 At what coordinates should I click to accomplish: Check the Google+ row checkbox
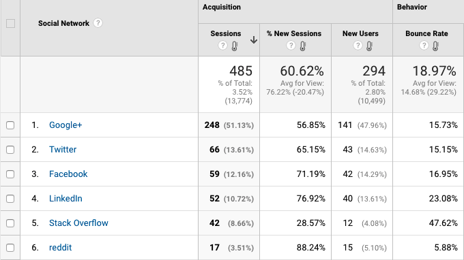10,125
